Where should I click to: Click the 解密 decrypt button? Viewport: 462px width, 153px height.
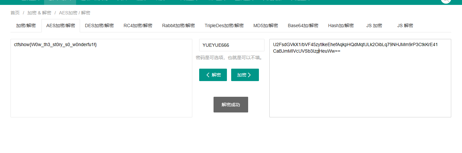(213, 75)
